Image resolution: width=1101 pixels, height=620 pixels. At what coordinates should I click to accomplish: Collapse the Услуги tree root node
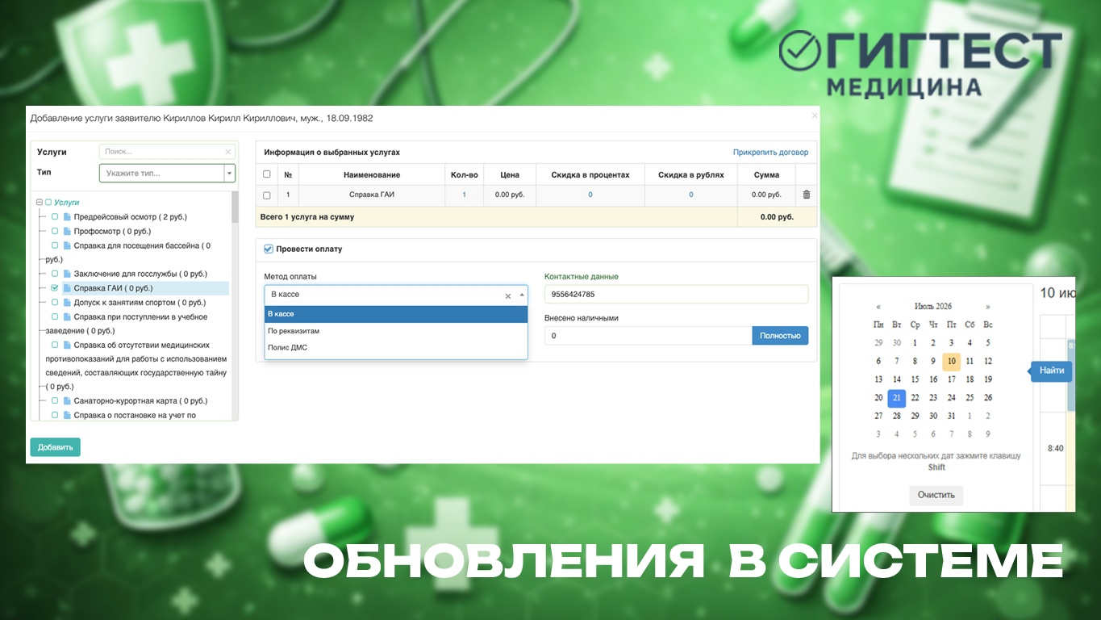click(39, 203)
